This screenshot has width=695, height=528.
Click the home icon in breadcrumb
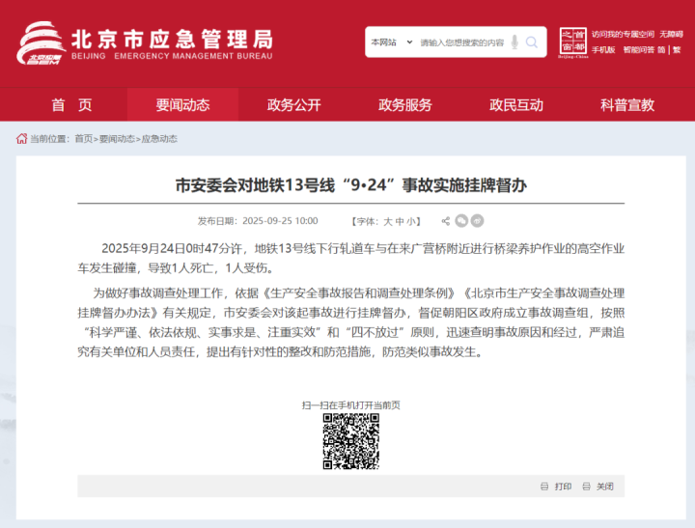[x=21, y=138]
